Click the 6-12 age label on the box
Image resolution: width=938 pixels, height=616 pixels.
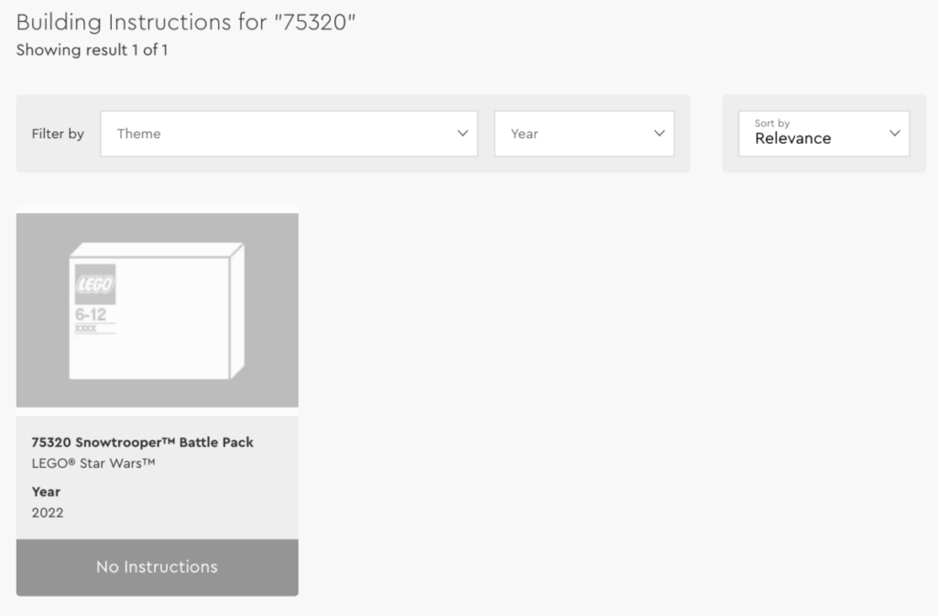[x=90, y=314]
